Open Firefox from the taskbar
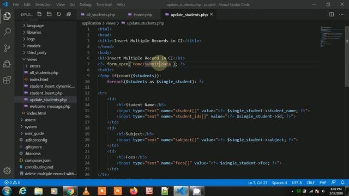 [x=134, y=191]
